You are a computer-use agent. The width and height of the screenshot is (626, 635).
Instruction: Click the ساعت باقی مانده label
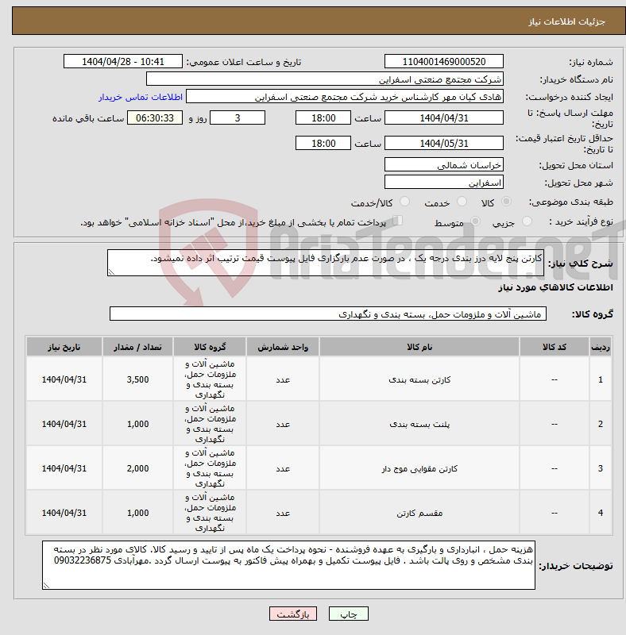click(88, 118)
